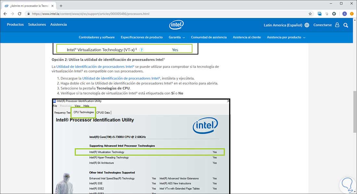Screen dimensions: 357x194
Task: Click the Intel(R) Hyper-Threading Technology row
Action: tap(153, 158)
